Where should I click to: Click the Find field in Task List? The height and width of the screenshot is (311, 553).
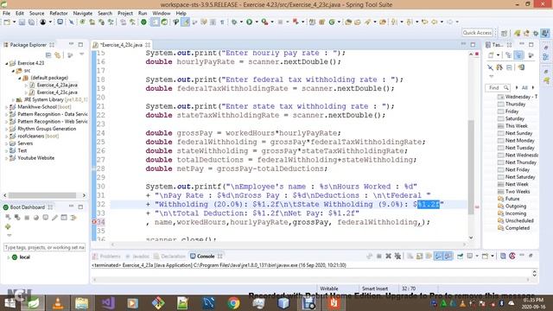click(x=498, y=87)
